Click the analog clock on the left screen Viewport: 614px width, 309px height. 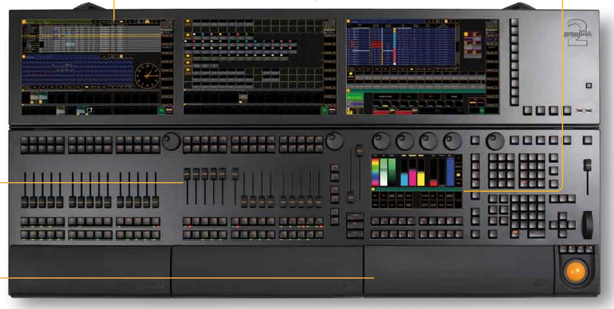[147, 76]
